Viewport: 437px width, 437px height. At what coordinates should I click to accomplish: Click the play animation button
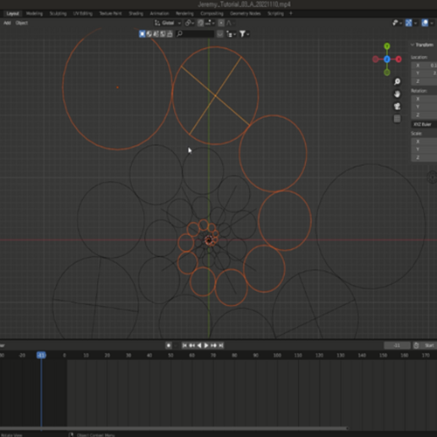[206, 345]
